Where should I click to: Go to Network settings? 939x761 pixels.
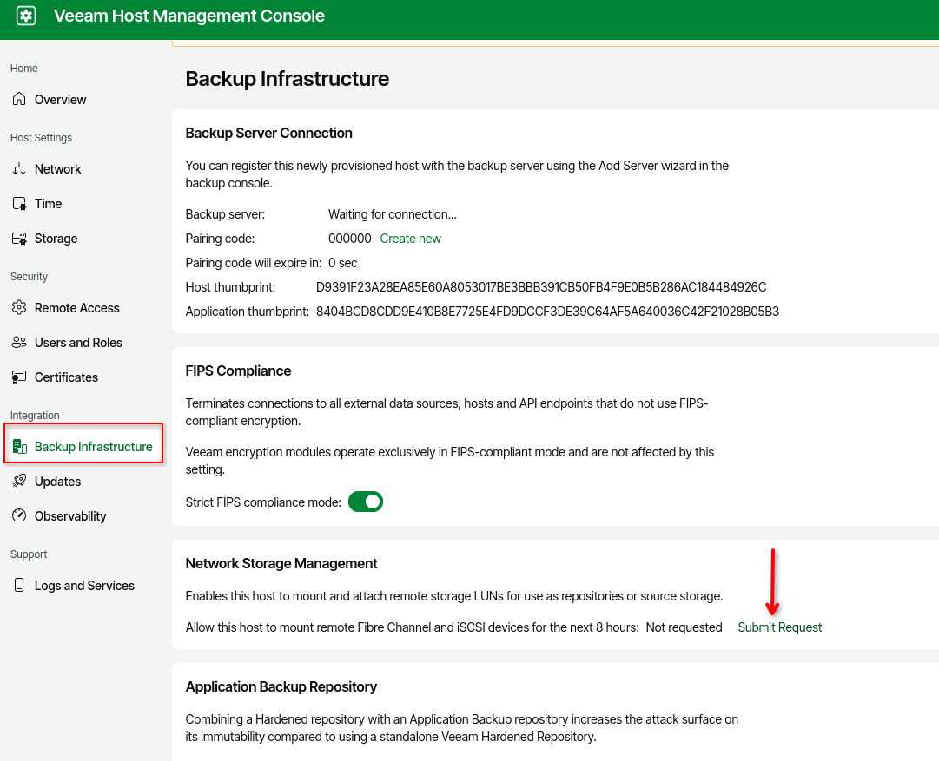coord(57,168)
